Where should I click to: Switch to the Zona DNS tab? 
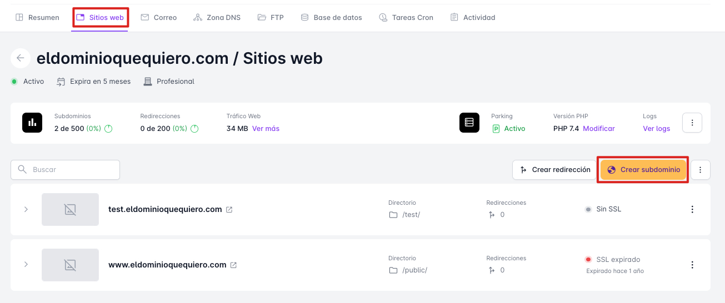217,17
